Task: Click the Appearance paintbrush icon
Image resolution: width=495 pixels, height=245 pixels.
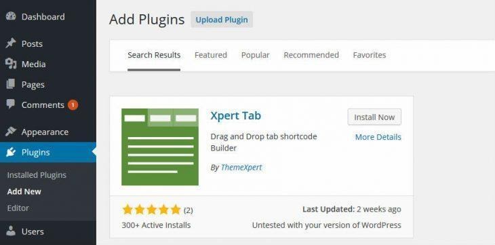Action: [11, 132]
